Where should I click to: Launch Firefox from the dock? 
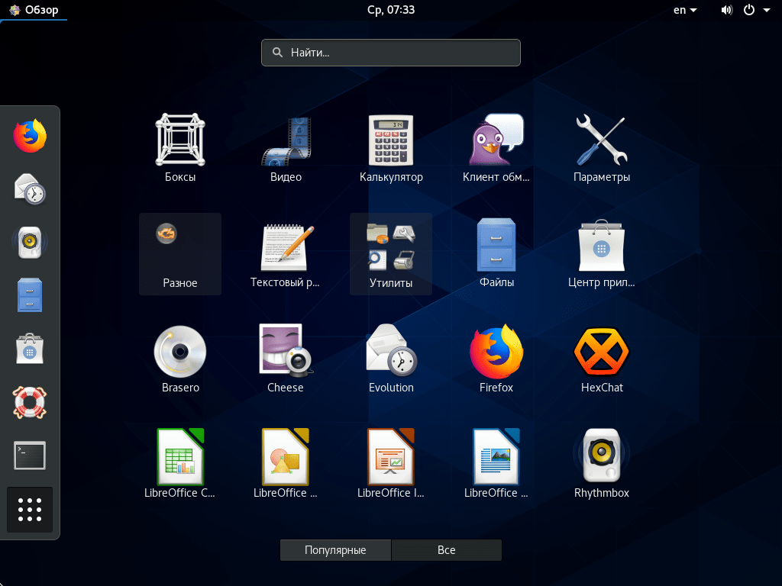pyautogui.click(x=29, y=135)
